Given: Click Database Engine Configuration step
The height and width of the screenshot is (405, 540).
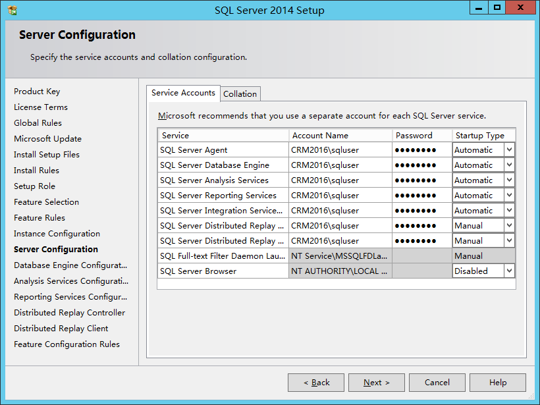Looking at the screenshot, I should [70, 265].
